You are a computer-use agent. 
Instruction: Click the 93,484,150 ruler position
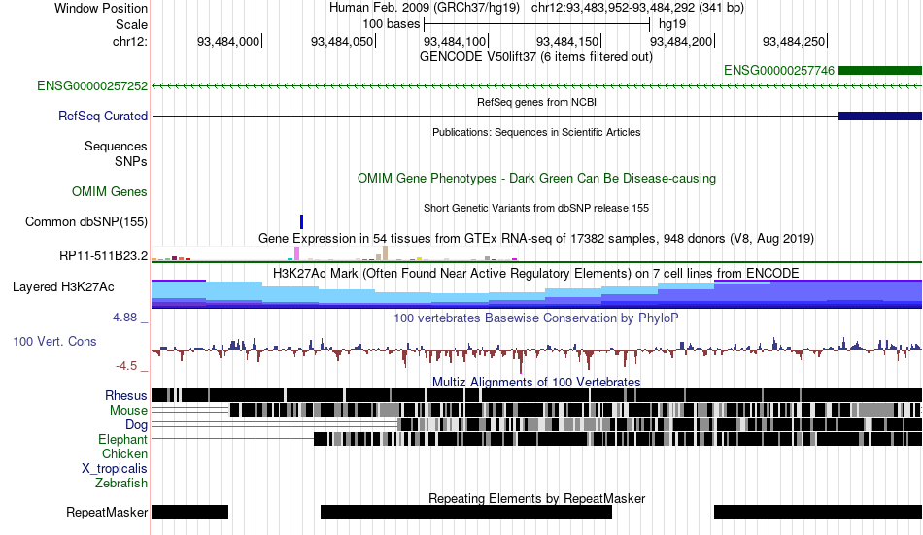pos(567,41)
